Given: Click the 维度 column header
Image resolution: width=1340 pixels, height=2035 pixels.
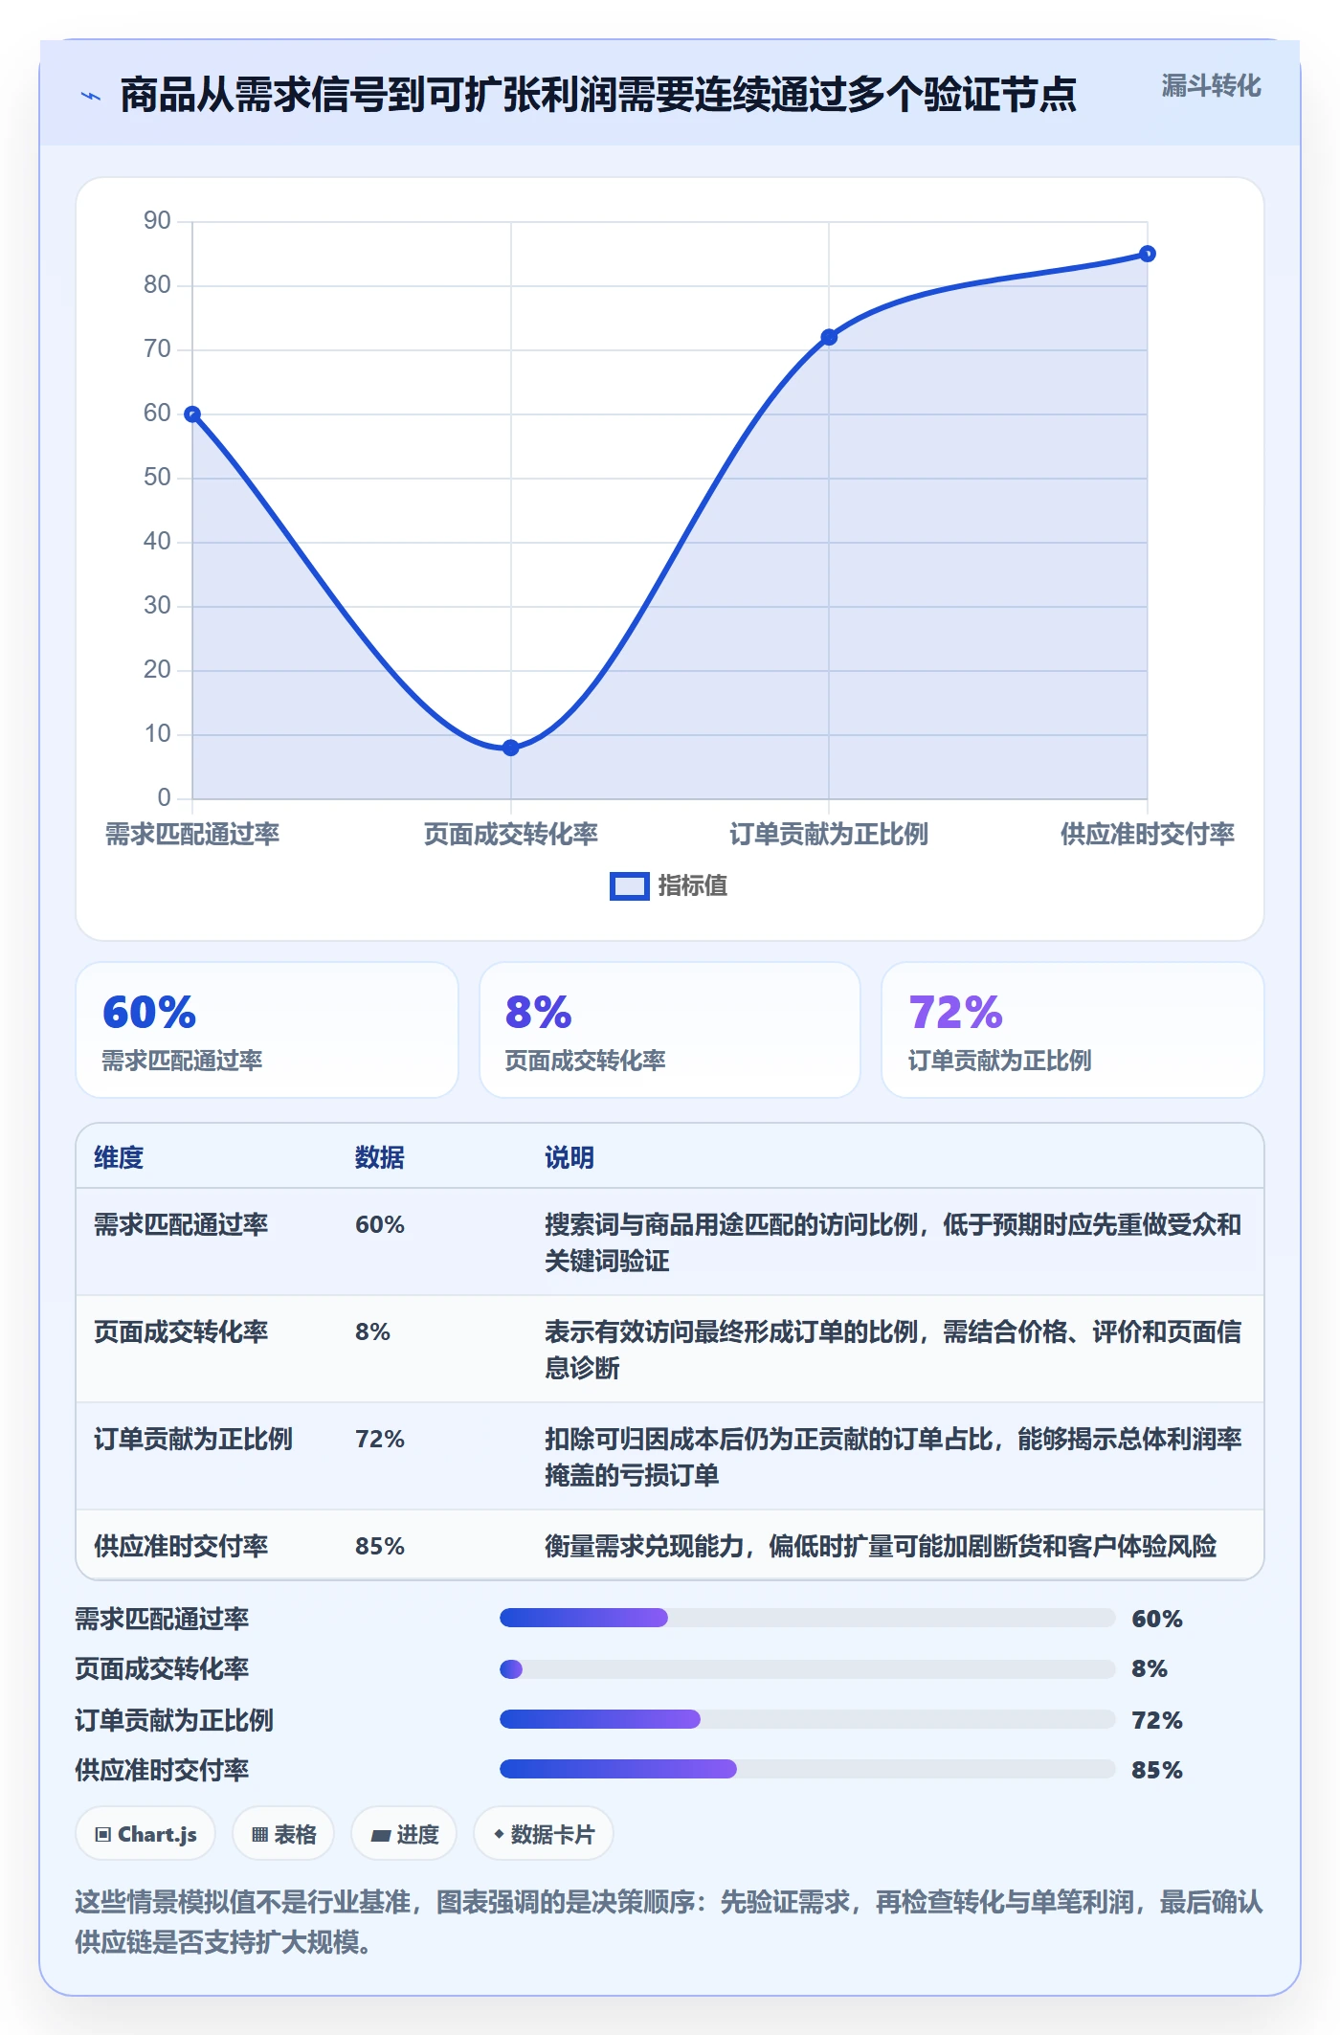Looking at the screenshot, I should coord(119,1157).
